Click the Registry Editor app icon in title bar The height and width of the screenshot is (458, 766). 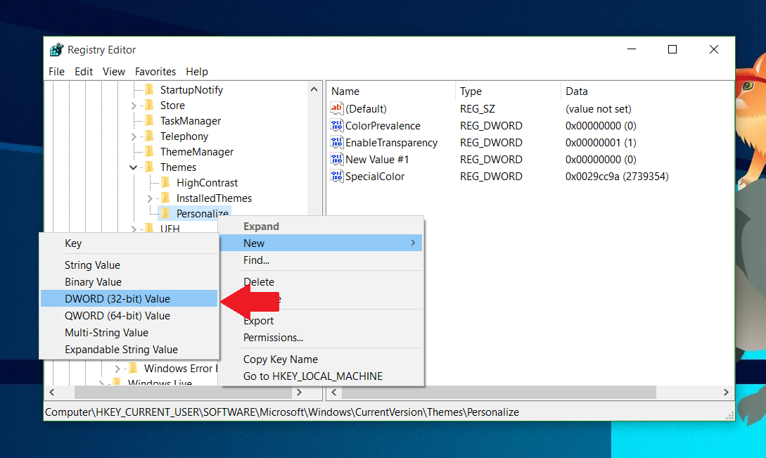pos(57,49)
